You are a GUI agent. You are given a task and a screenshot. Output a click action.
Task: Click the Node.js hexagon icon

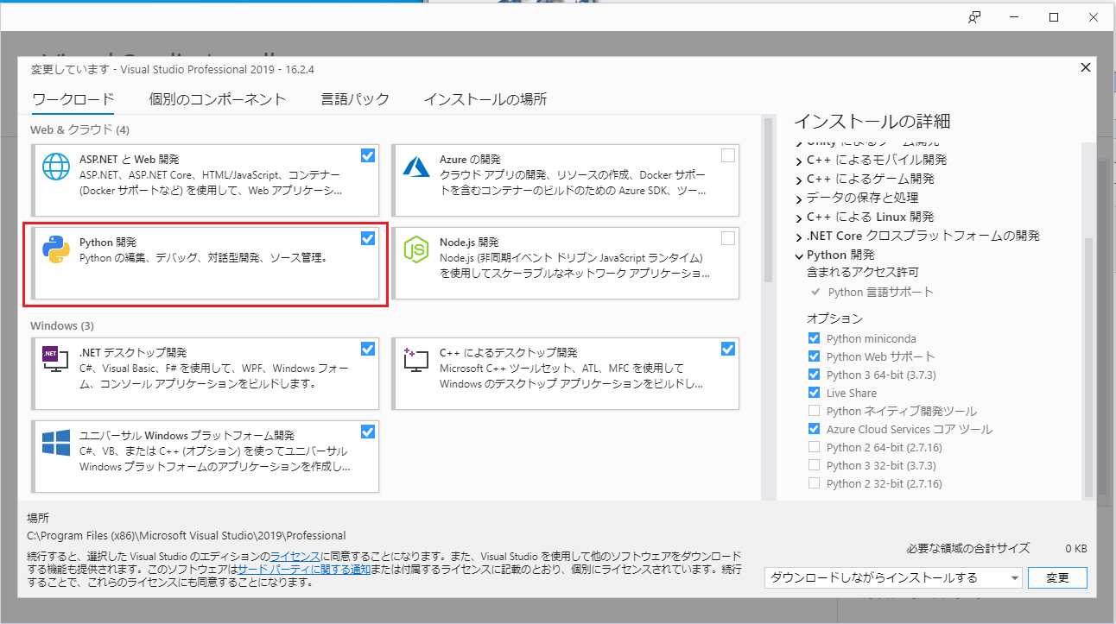pyautogui.click(x=416, y=249)
